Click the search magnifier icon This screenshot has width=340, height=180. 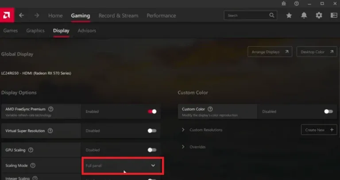(x=272, y=15)
